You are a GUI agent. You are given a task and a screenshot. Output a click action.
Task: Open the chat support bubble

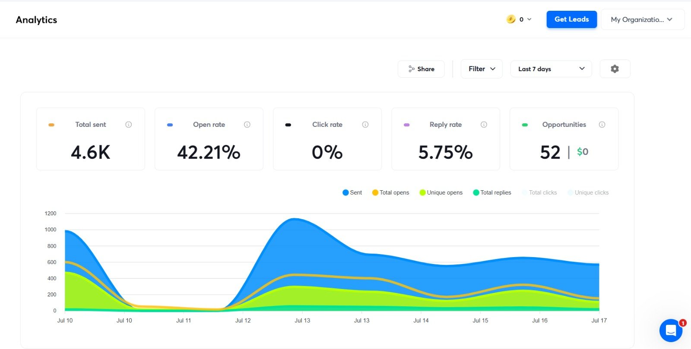point(671,330)
